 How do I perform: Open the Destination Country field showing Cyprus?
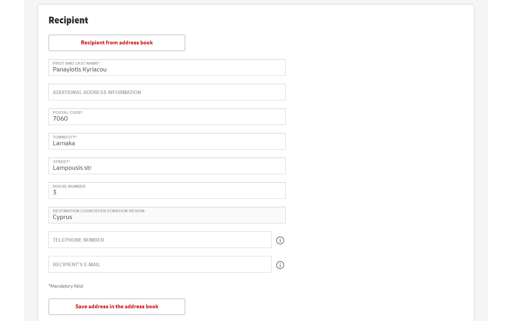click(x=167, y=215)
